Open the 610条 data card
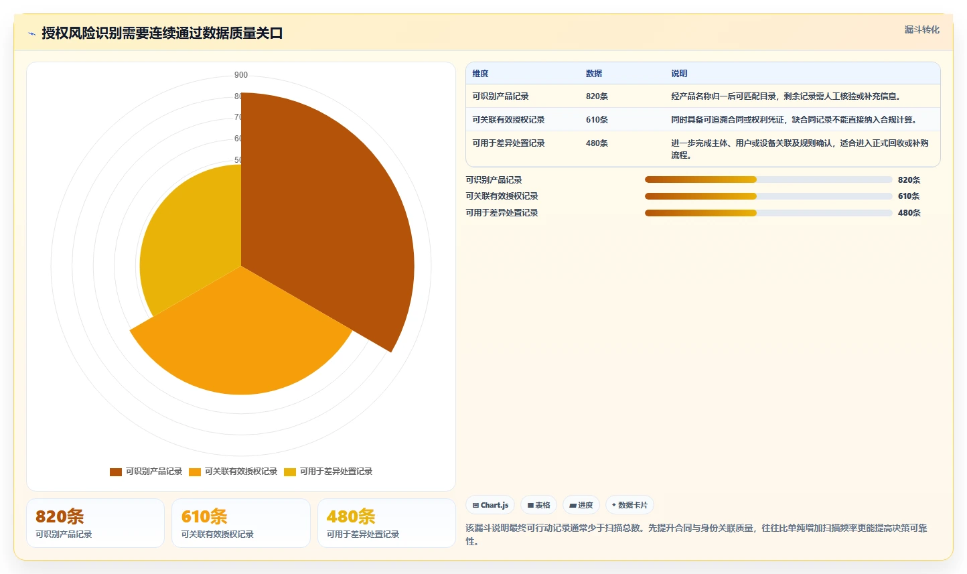967x574 pixels. click(x=241, y=523)
